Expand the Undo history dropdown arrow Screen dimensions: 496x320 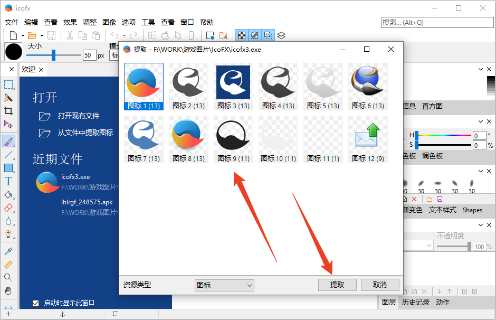(x=125, y=35)
